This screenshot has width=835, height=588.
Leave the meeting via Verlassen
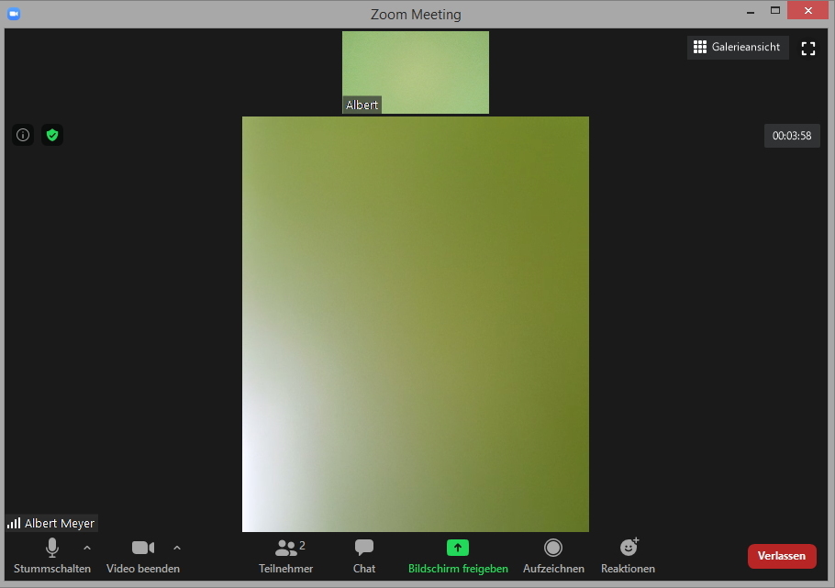pos(782,556)
